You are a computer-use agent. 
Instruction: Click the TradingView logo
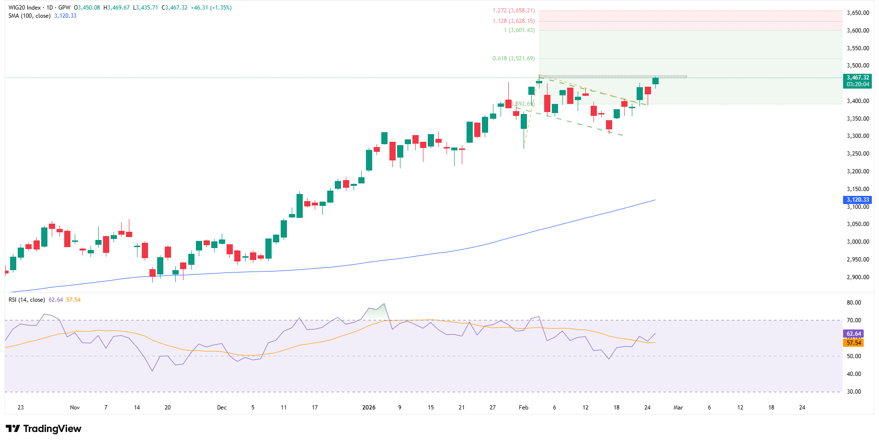click(44, 429)
